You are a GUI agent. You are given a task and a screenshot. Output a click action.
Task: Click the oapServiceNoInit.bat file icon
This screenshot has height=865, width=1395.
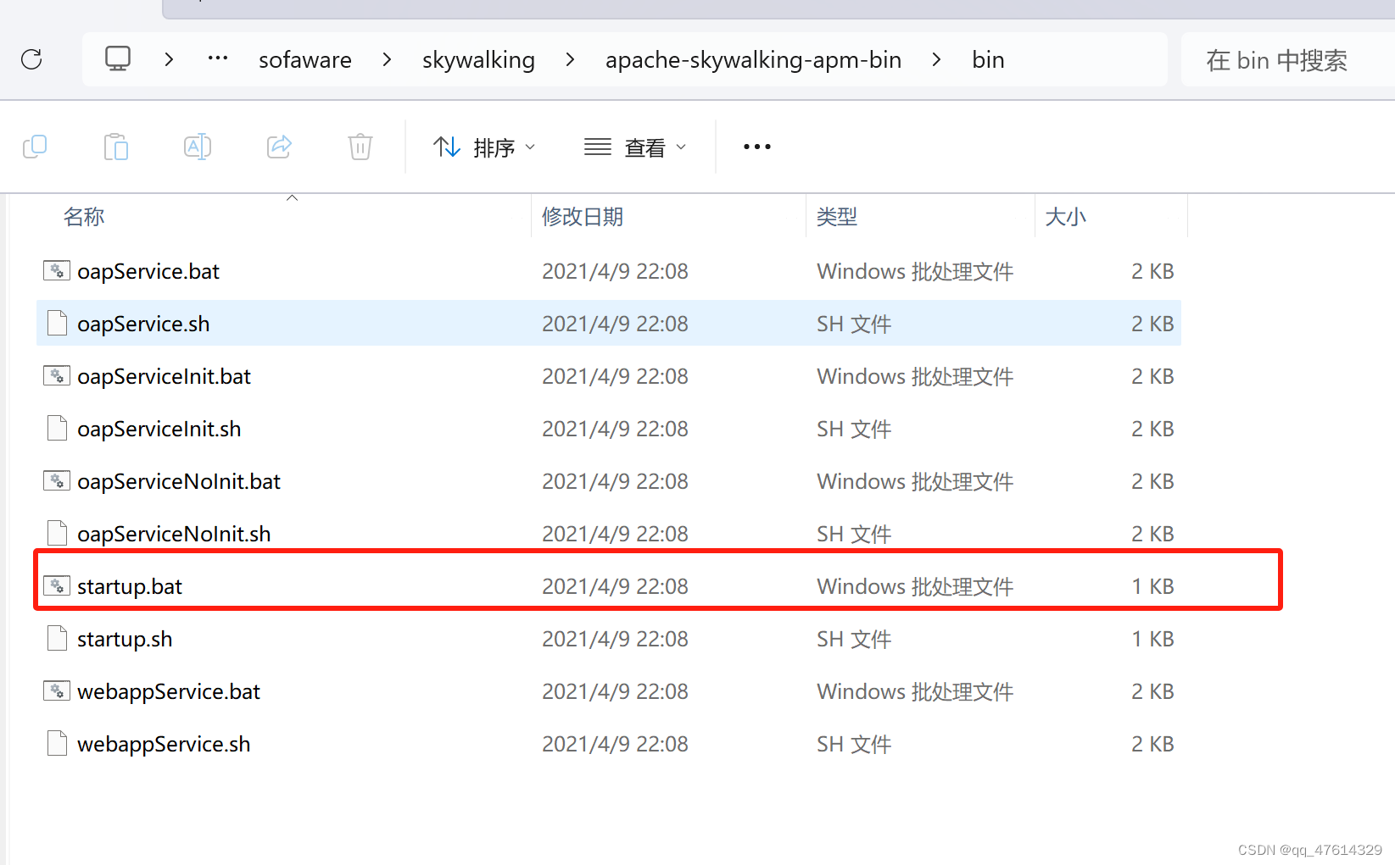click(57, 481)
